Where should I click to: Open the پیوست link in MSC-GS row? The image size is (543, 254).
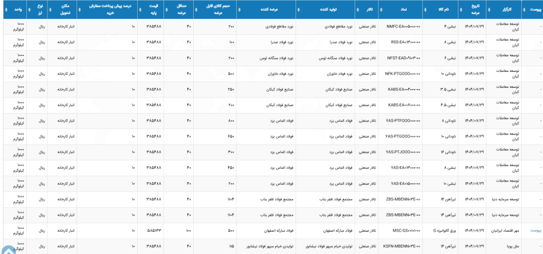[536, 231]
